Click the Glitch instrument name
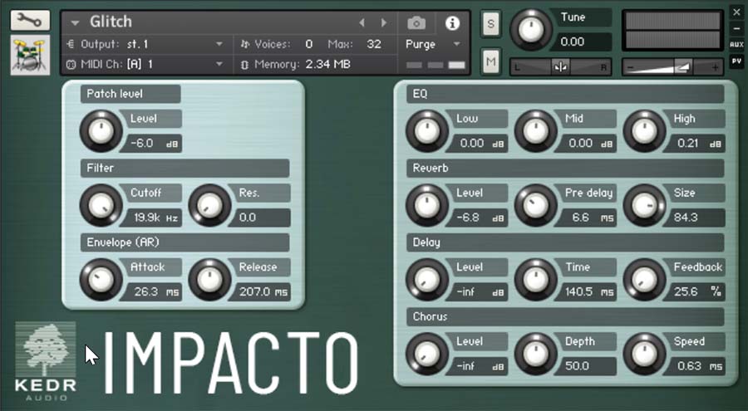 (x=111, y=22)
